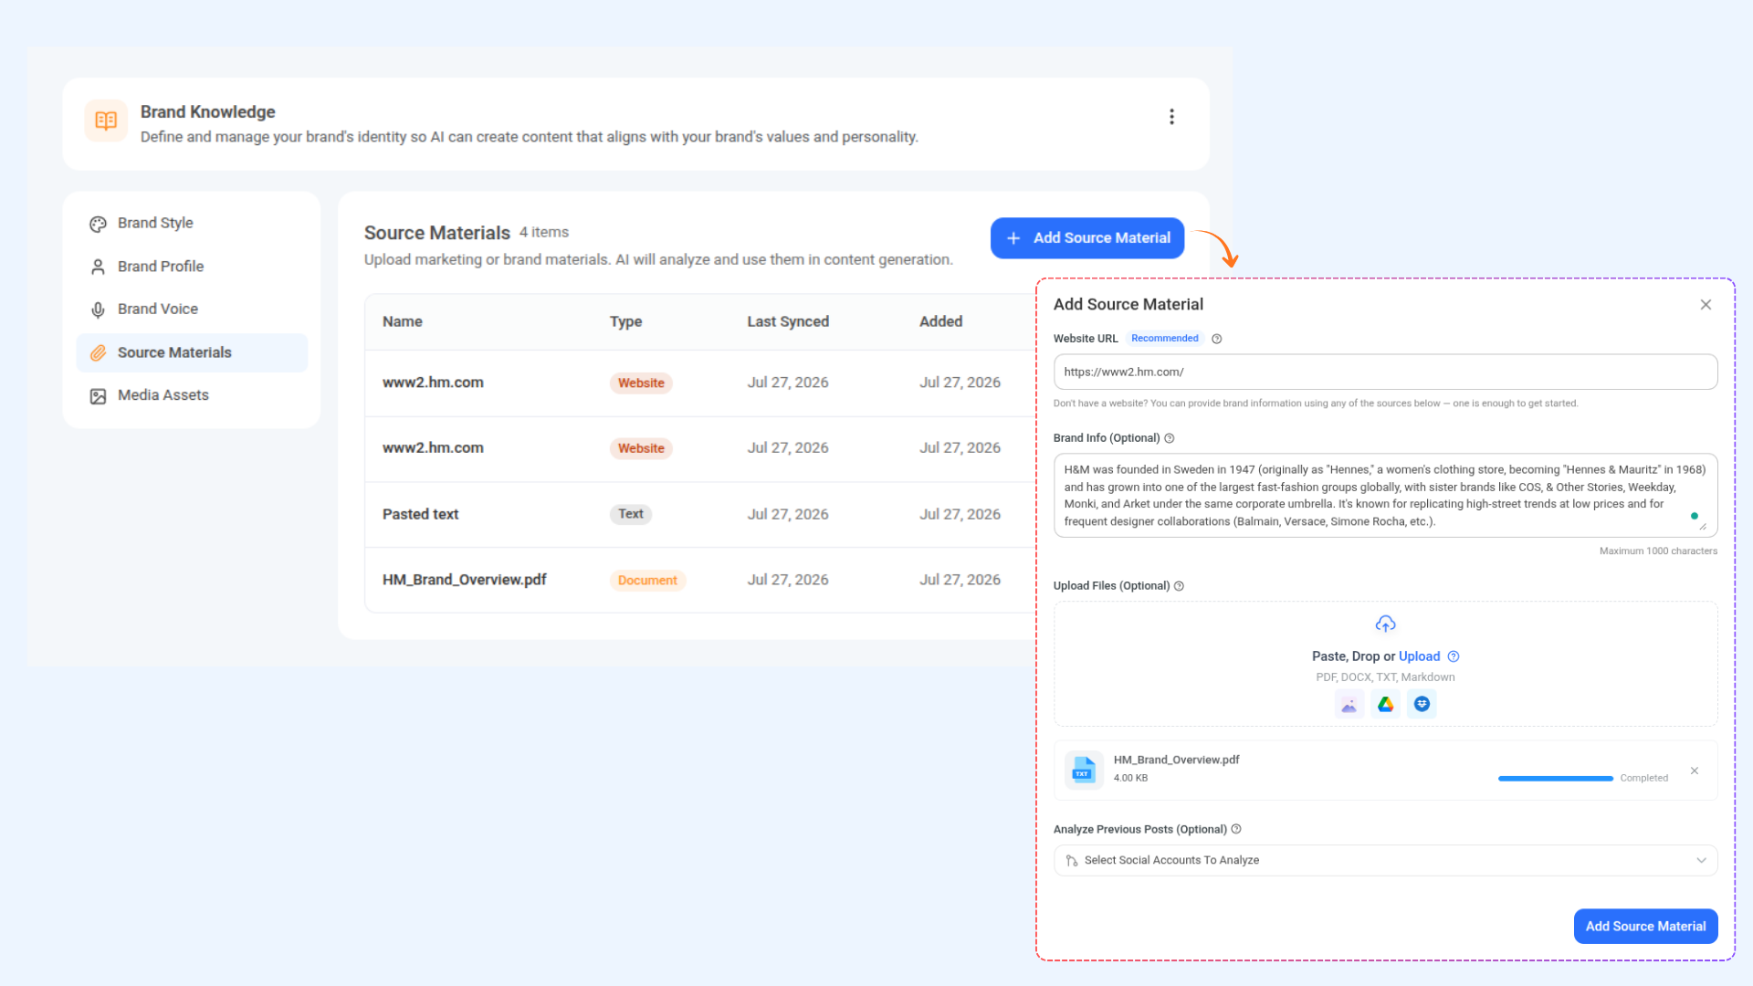Click the PDF, DOCX, TXT, Markdown formats text
Image resolution: width=1753 pixels, height=986 pixels.
[1385, 677]
